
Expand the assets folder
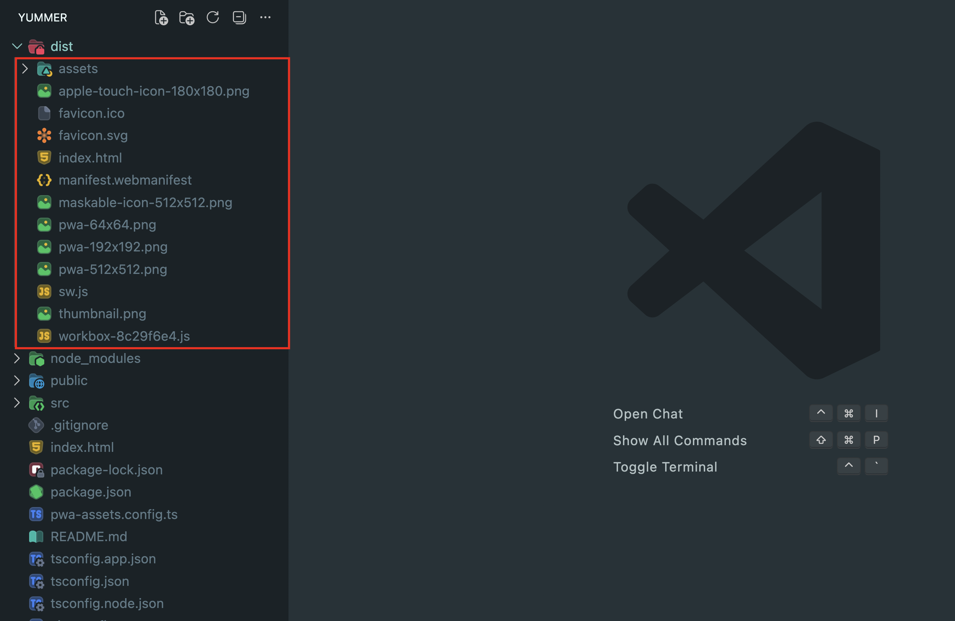pyautogui.click(x=25, y=69)
